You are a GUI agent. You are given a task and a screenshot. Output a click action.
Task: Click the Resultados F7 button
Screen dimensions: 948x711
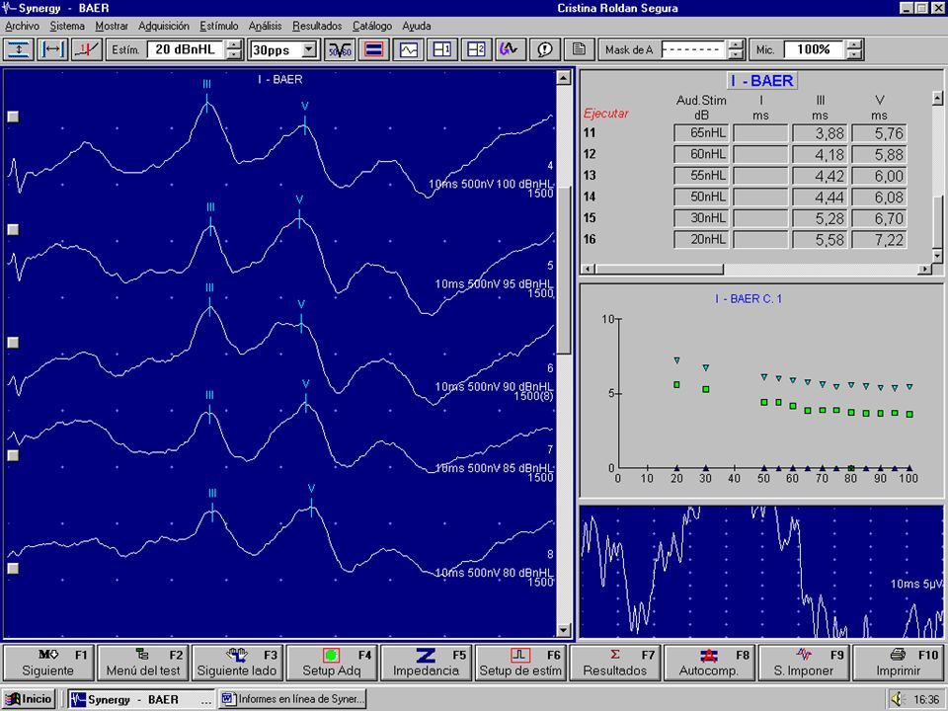coord(615,663)
